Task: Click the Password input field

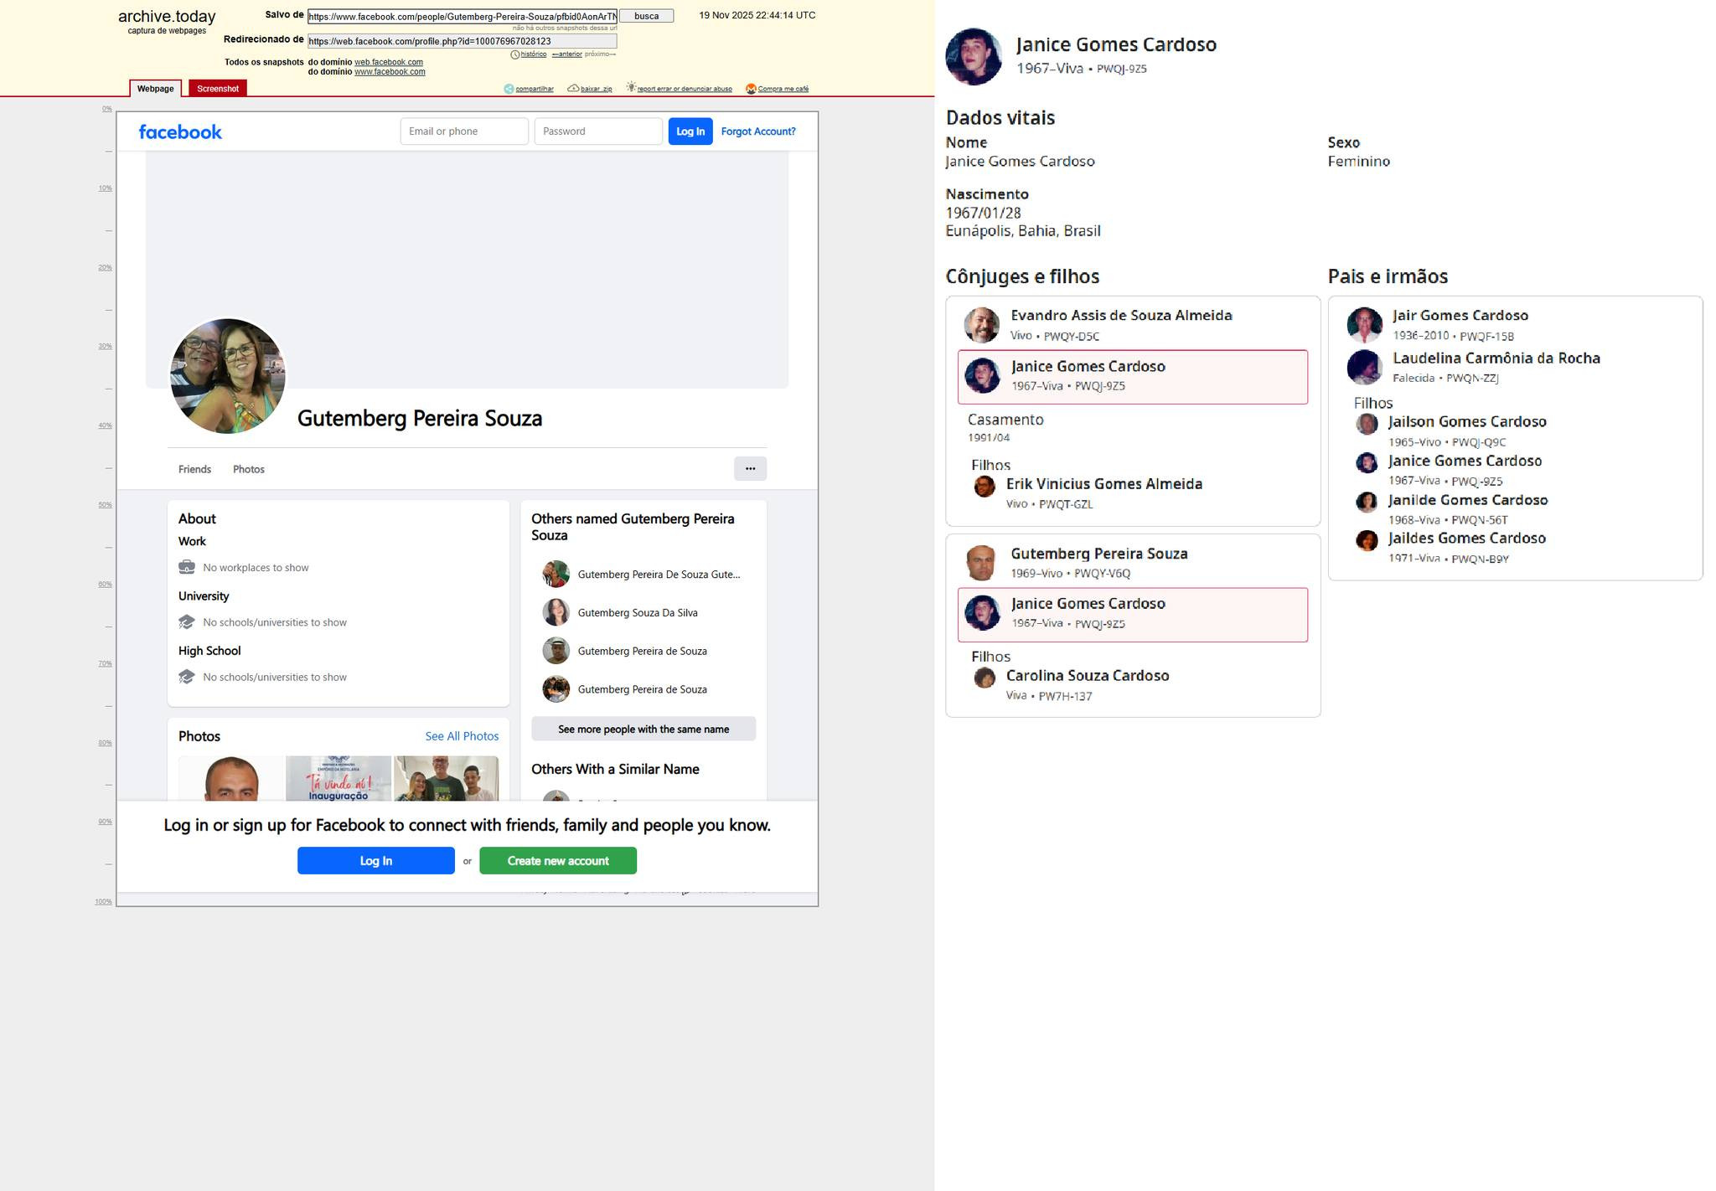Action: click(x=597, y=131)
